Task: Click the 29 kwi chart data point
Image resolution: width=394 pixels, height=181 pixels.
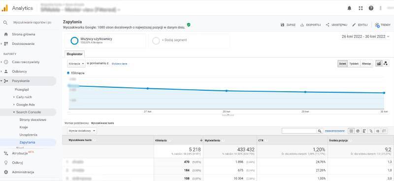Action: coord(305,92)
